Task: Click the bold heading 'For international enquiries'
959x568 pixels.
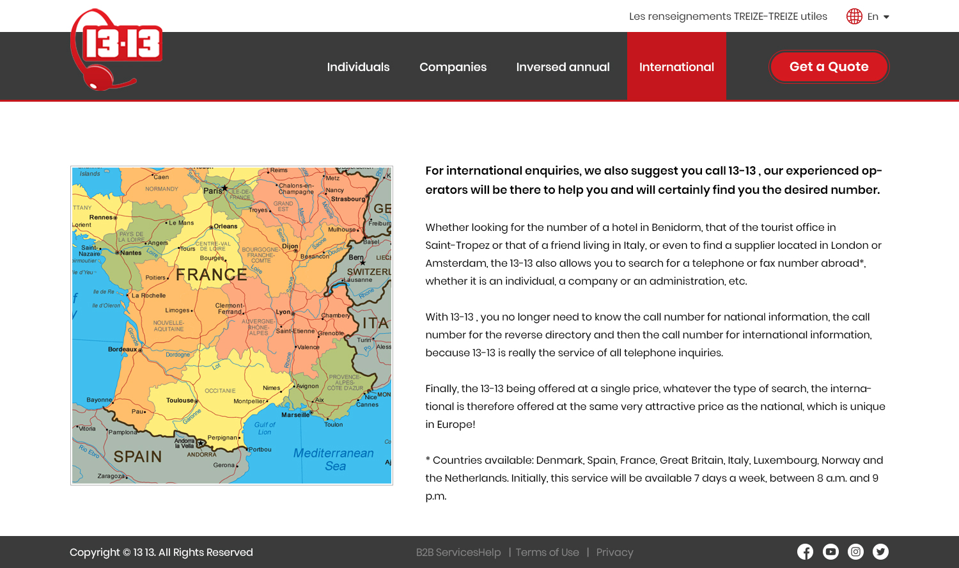Action: 653,180
